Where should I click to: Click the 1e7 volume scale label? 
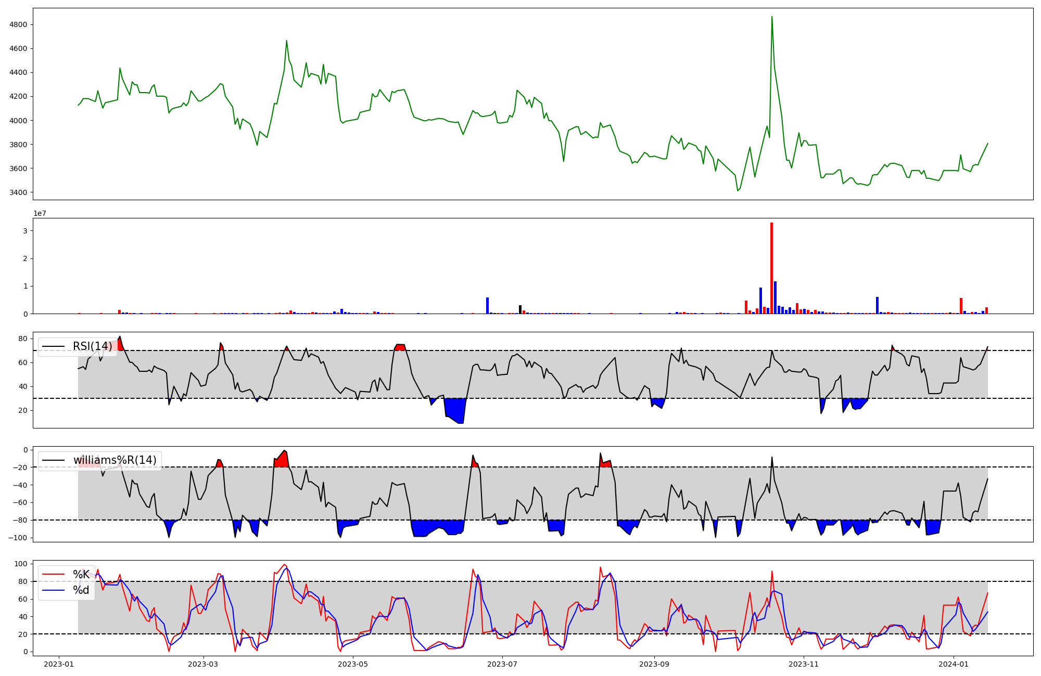tap(40, 214)
